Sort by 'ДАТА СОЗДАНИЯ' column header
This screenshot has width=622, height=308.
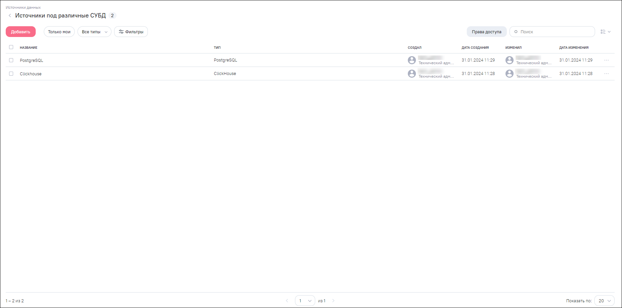click(475, 47)
